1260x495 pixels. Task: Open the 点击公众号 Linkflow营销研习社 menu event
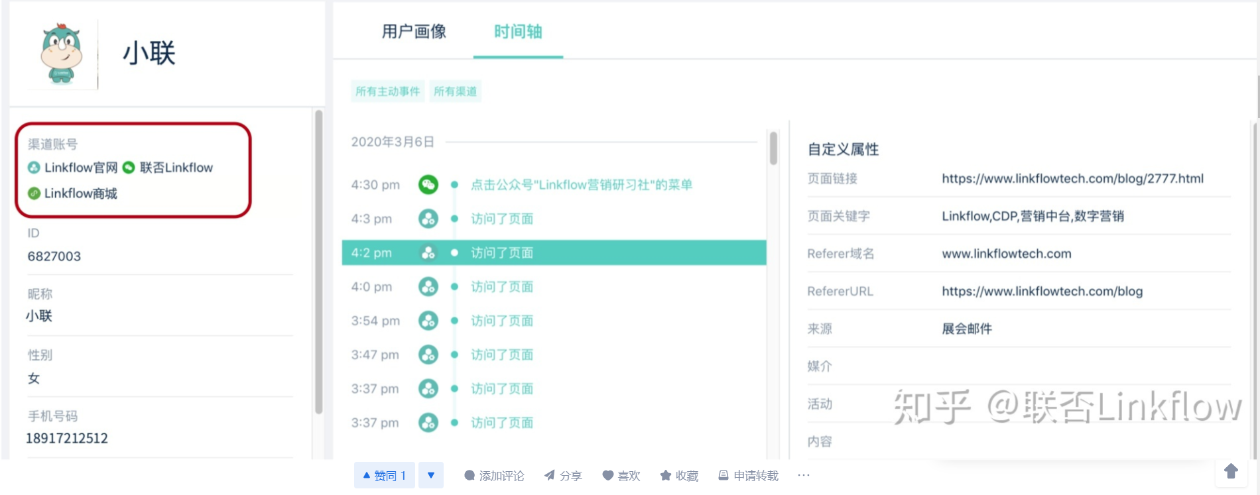tap(582, 185)
